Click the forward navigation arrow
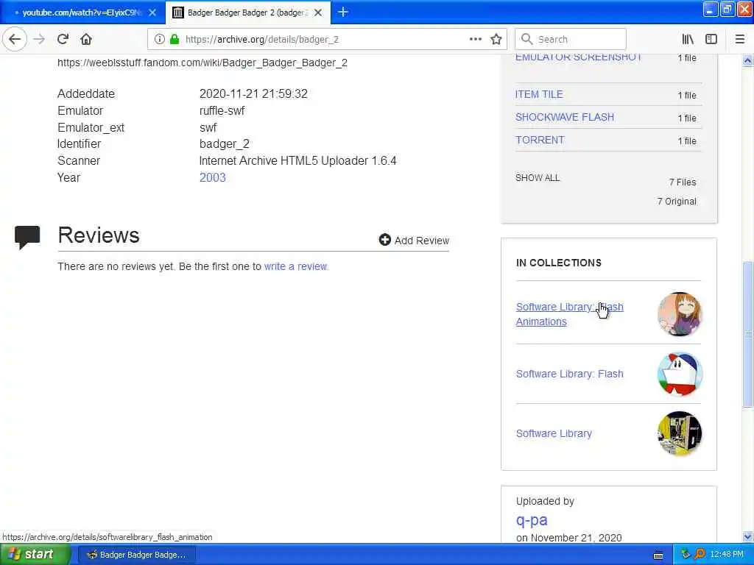 39,39
